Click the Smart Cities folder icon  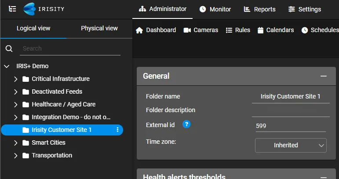26,143
